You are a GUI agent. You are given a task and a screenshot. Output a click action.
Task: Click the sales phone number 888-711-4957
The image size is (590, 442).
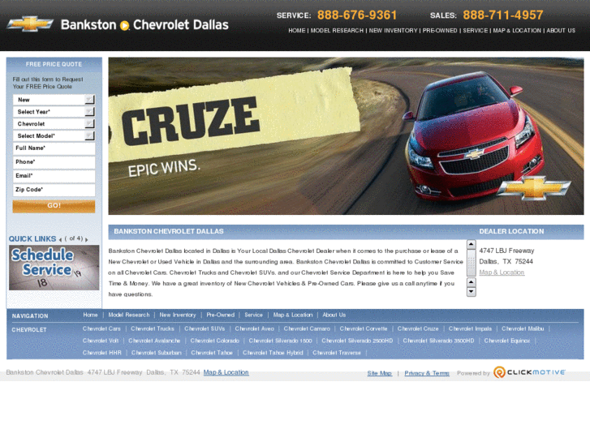click(x=503, y=15)
